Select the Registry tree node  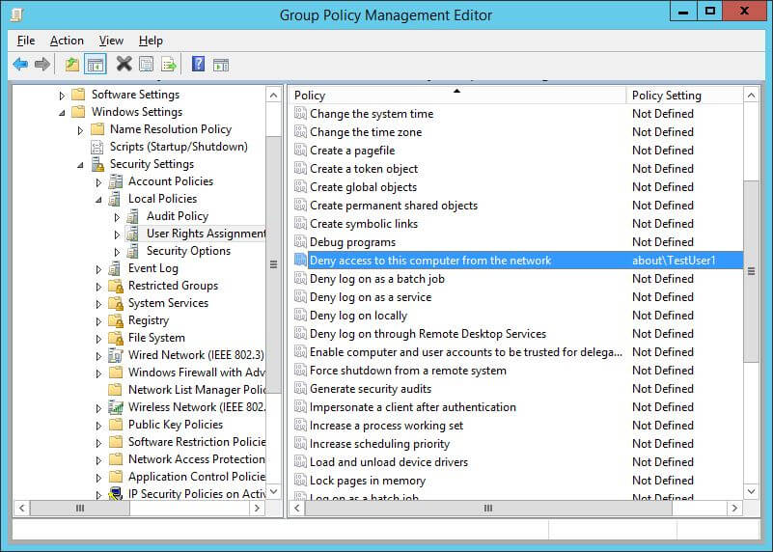pyautogui.click(x=149, y=320)
